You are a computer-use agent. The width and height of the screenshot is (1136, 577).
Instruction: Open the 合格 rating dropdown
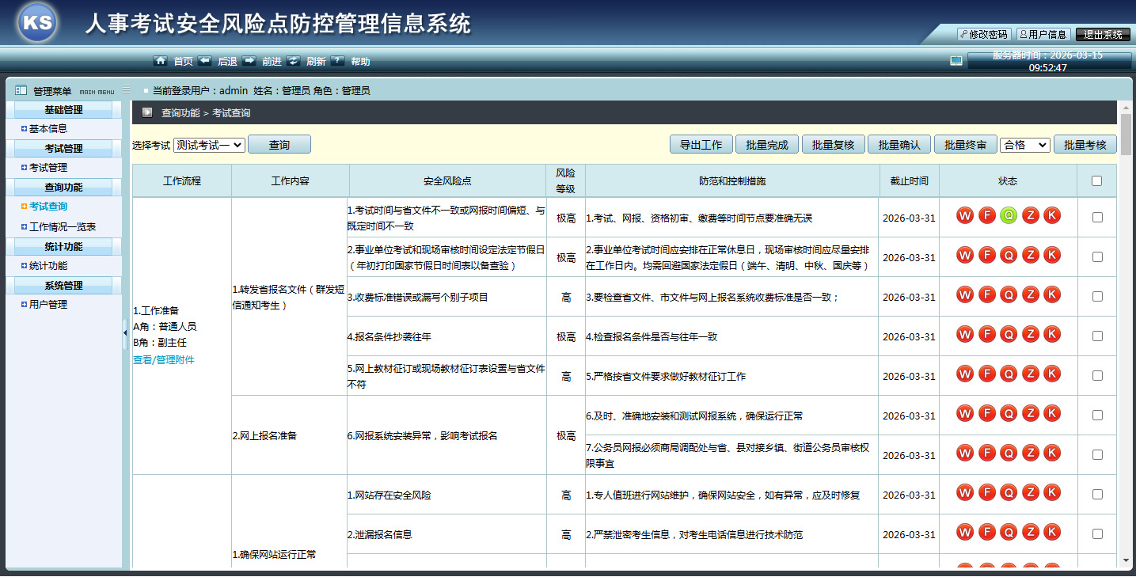(1024, 144)
